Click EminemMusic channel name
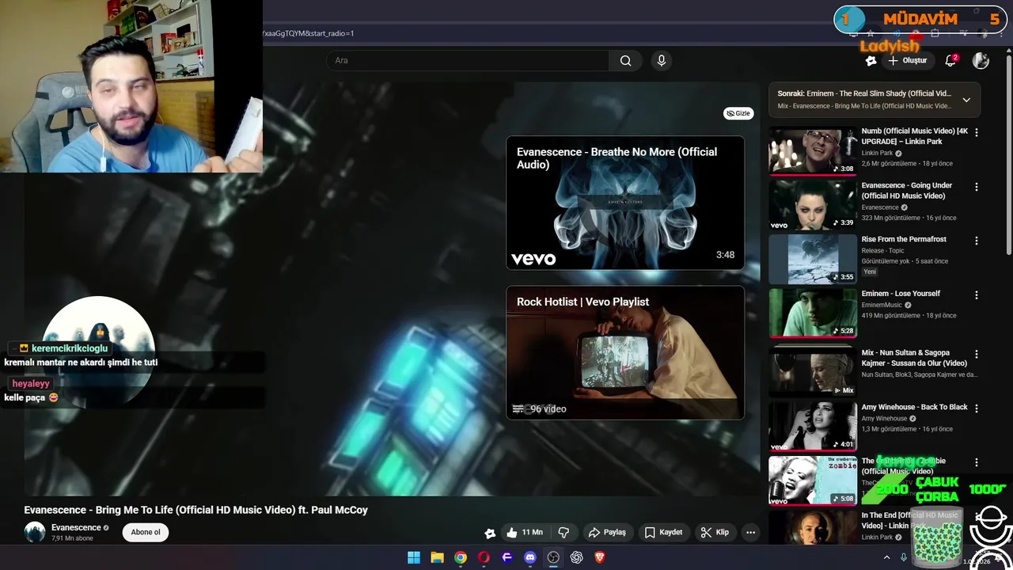 [x=882, y=305]
